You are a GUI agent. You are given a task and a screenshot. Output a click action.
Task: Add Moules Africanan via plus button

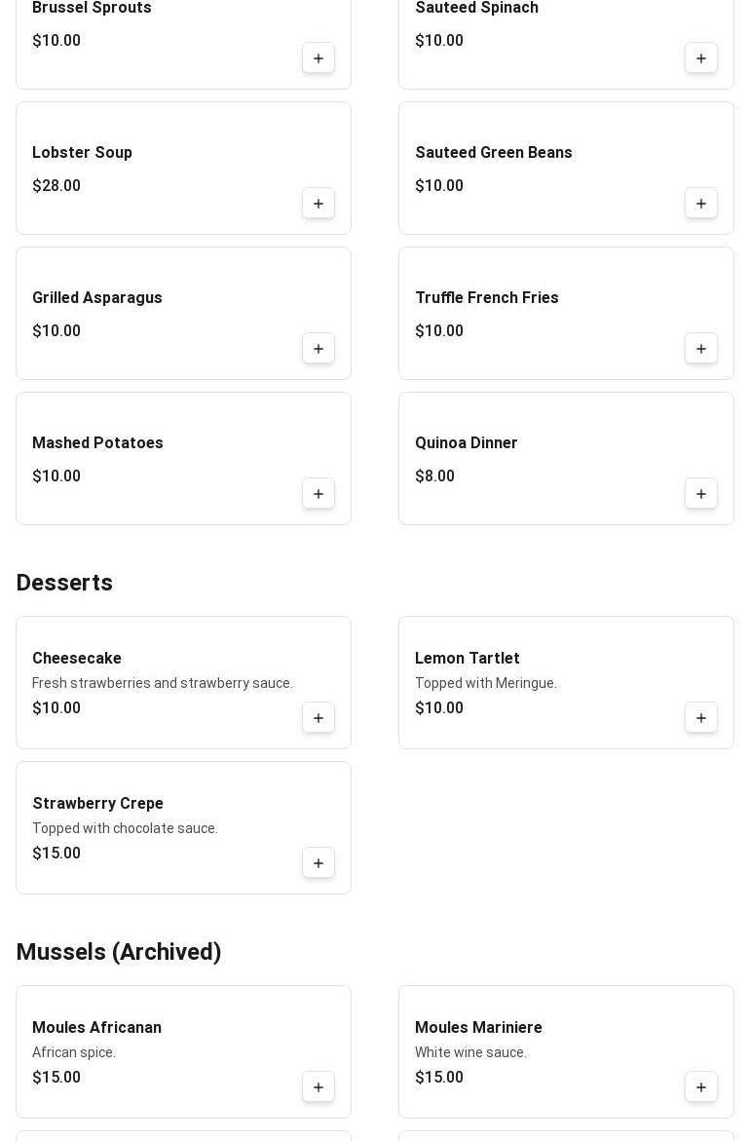(x=319, y=1087)
